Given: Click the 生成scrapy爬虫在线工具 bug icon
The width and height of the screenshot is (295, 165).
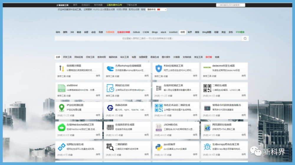Looking at the screenshot, I should pos(207,147).
